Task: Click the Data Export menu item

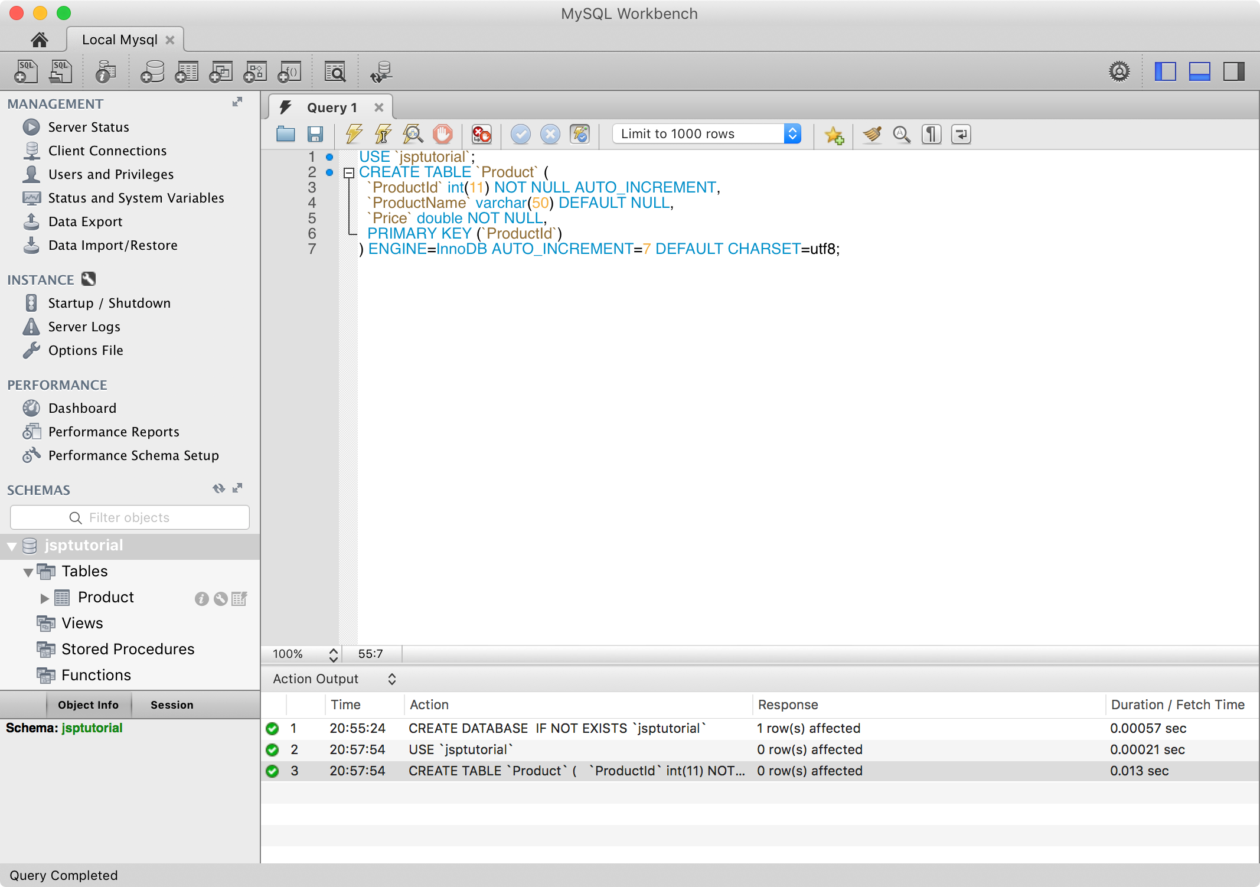Action: 84,222
